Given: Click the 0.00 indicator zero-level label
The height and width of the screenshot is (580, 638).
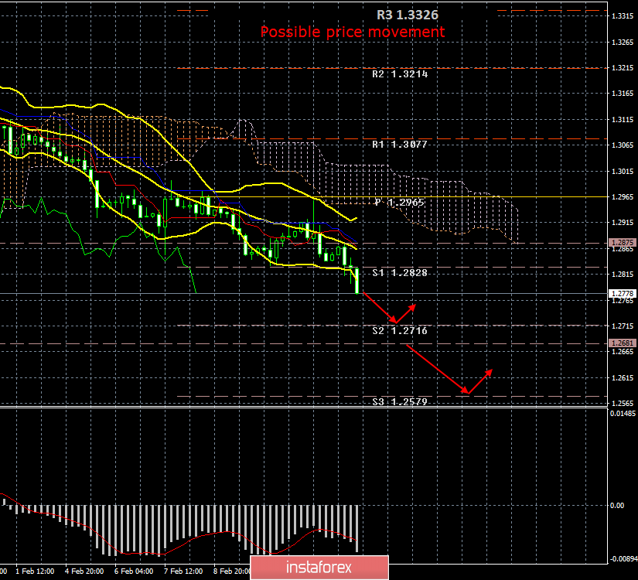Looking at the screenshot, I should pos(617,506).
